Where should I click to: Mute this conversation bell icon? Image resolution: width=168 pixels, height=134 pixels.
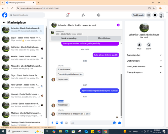tap(139, 45)
